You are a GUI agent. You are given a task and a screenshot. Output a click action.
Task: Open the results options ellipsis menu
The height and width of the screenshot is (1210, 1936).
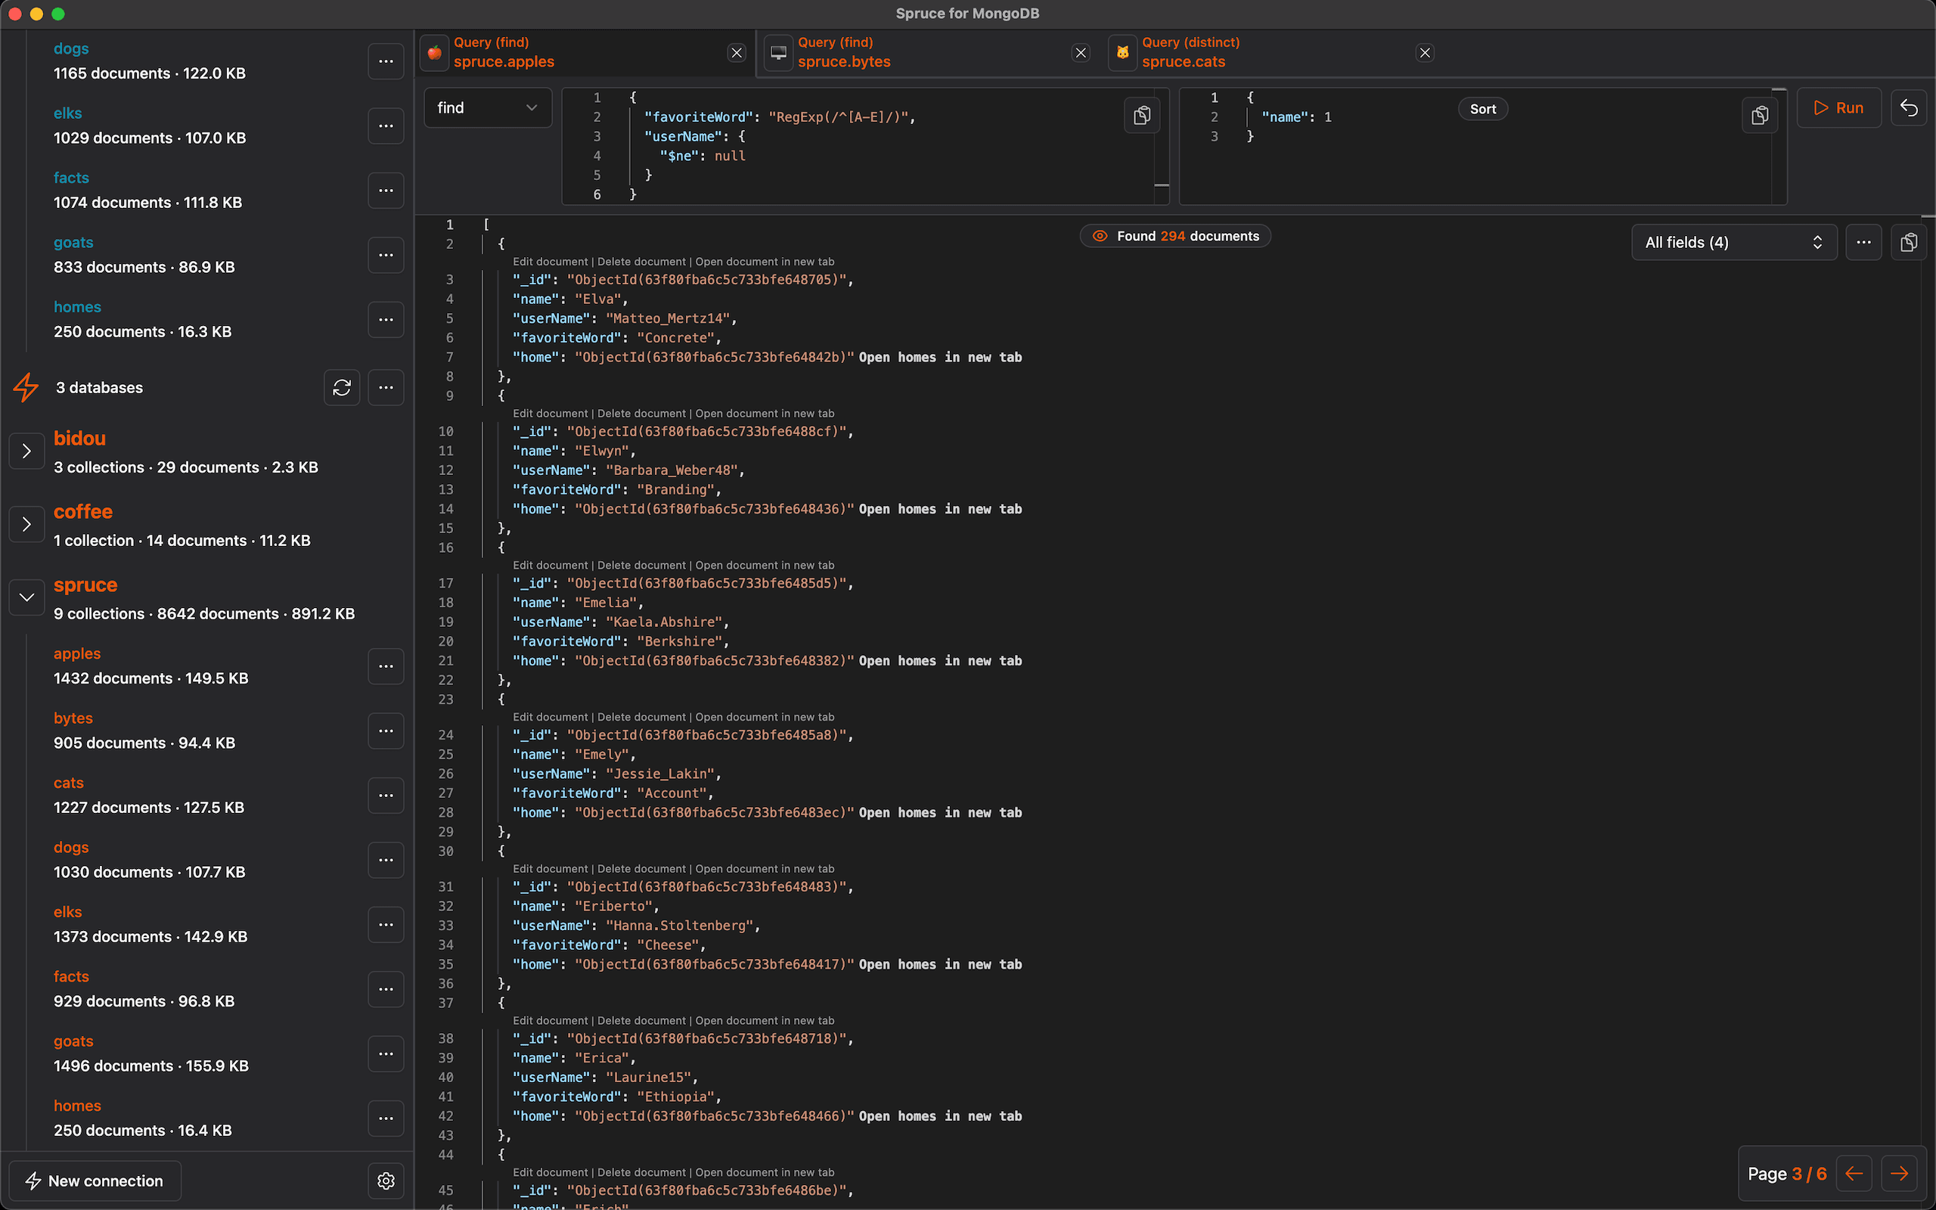(x=1863, y=243)
